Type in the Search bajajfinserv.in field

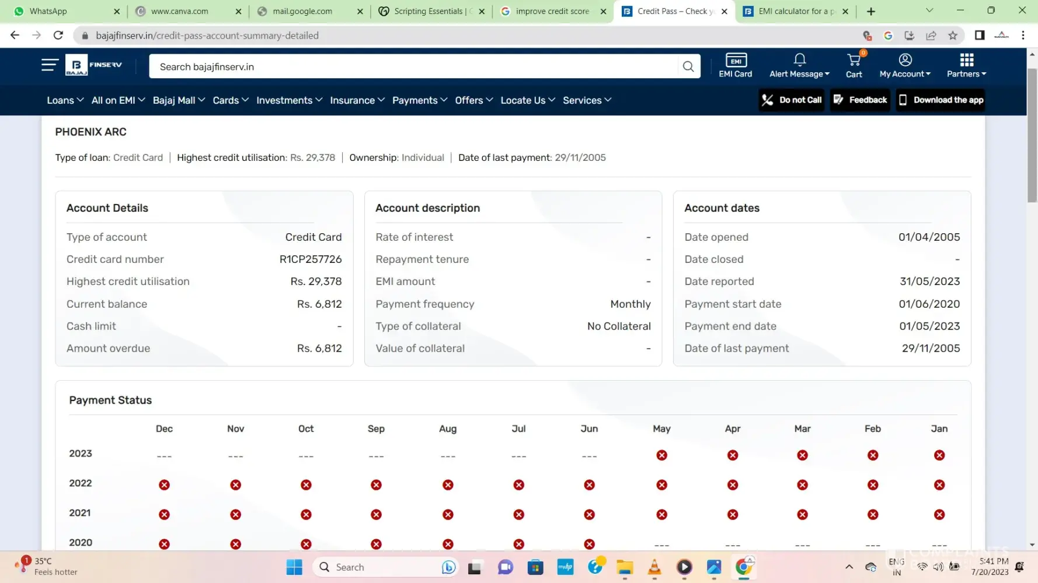(409, 66)
